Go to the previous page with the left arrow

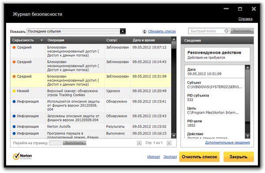(139, 143)
